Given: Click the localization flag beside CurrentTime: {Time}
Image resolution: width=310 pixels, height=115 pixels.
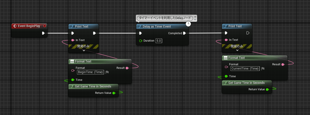Looking at the screenshot, I should pyautogui.click(x=263, y=69).
